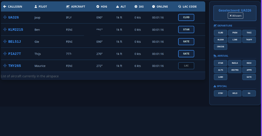
Task: Click the airplane icon in Callsign header
Action: pos(5,7)
